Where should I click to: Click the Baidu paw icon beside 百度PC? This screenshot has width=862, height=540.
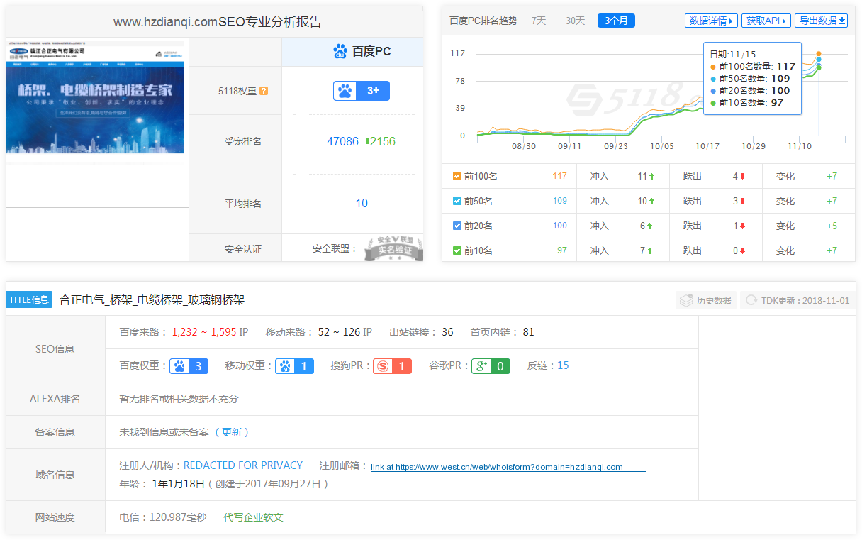(340, 52)
